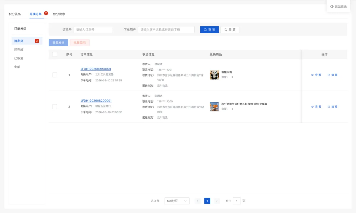Click the refresh icon in the 重置 button
The image size is (356, 213).
(x=226, y=30)
